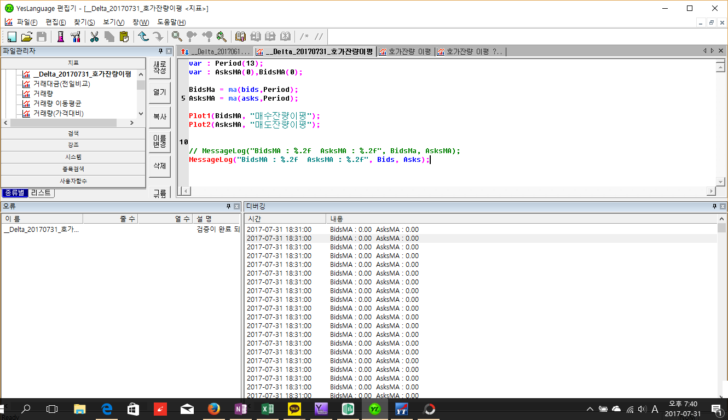Click the magnifier Find icon

click(x=176, y=37)
